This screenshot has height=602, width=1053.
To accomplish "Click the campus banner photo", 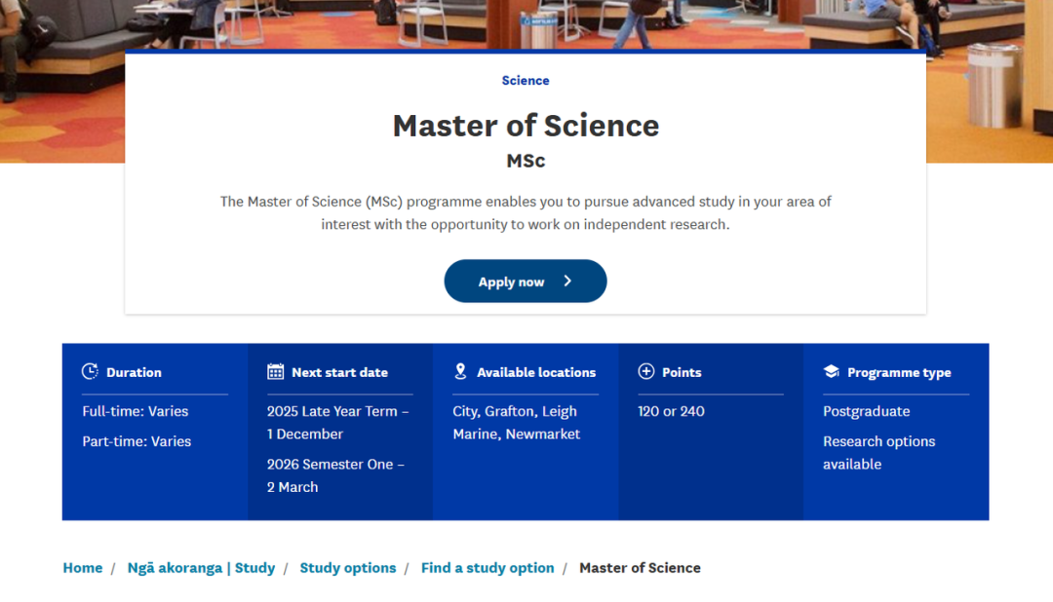I will click(x=985, y=78).
